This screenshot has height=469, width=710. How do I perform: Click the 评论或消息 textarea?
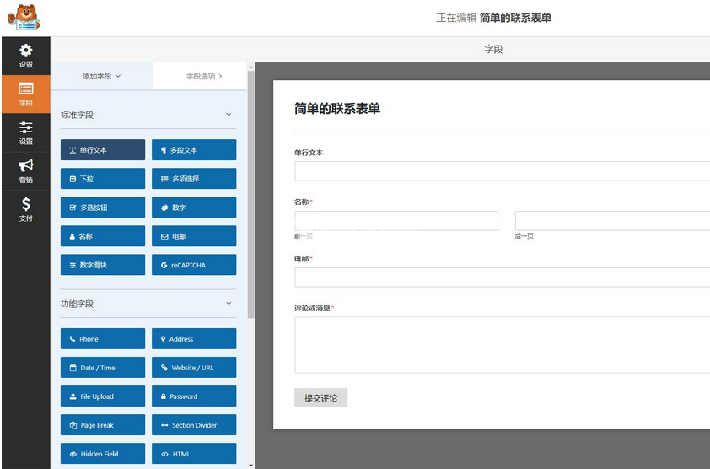[503, 345]
